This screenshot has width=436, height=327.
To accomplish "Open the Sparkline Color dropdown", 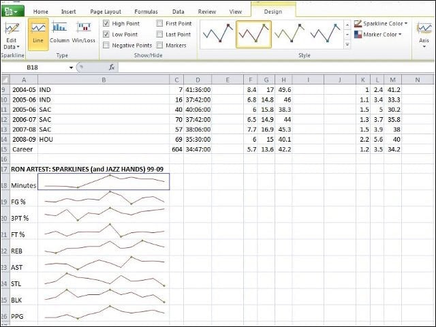I will click(381, 24).
